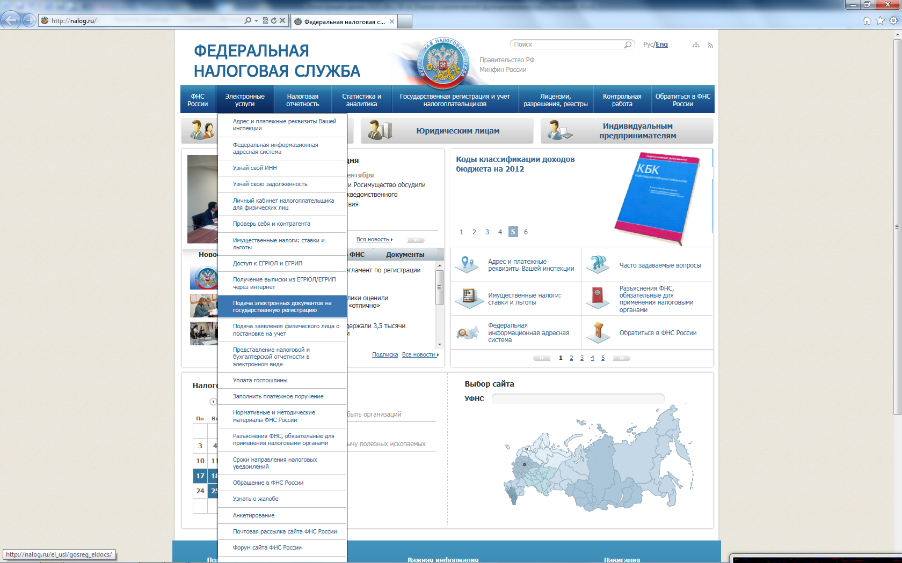902x563 pixels.
Task: Go to services page 3
Action: [581, 358]
